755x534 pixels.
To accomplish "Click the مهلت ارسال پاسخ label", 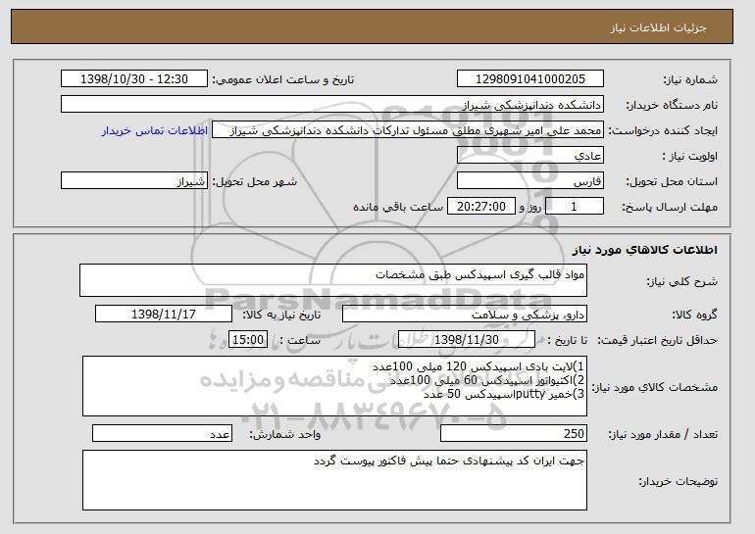I will point(670,207).
